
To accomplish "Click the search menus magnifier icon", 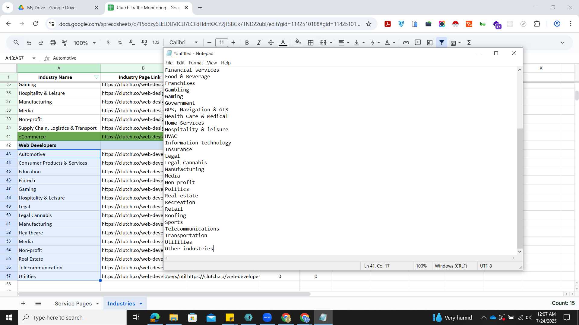I will [x=16, y=43].
